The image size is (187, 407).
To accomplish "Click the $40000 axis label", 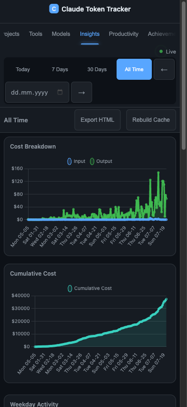I will click(20, 295).
